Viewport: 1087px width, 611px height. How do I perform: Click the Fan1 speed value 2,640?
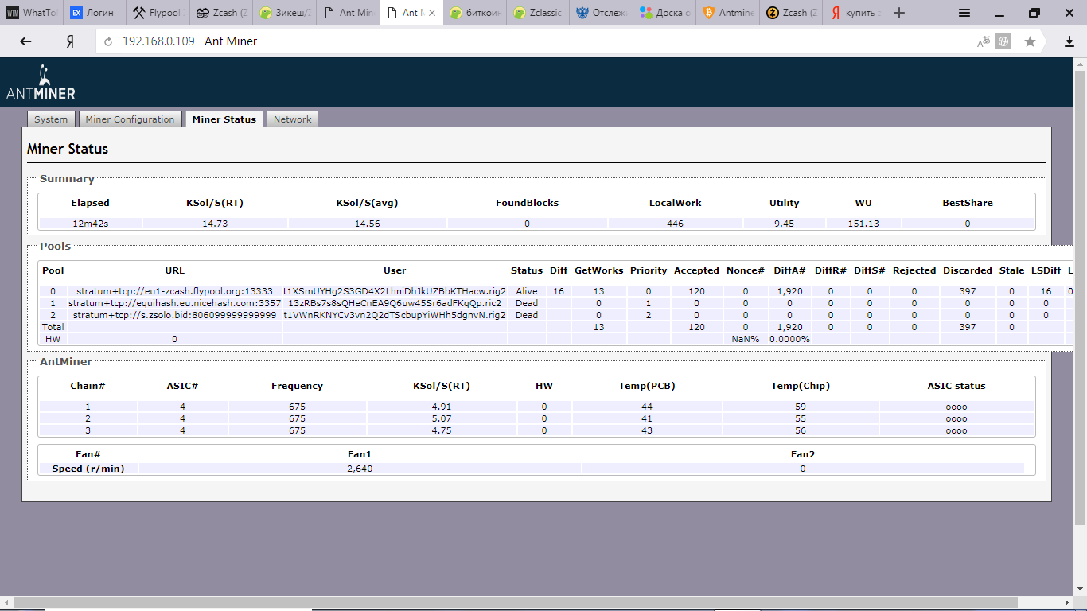360,469
